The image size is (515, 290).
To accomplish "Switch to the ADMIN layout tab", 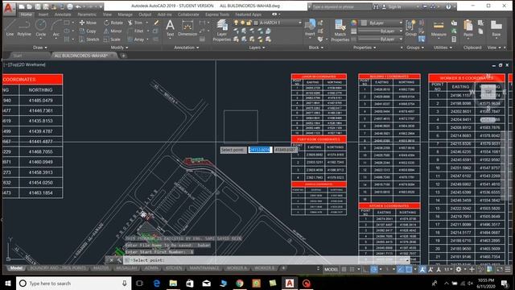I will (x=151, y=268).
